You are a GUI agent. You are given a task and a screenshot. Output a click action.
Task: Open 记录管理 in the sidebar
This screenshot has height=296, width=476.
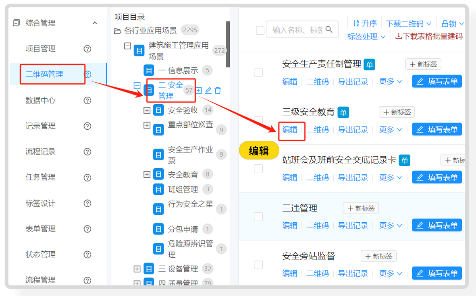(x=40, y=126)
